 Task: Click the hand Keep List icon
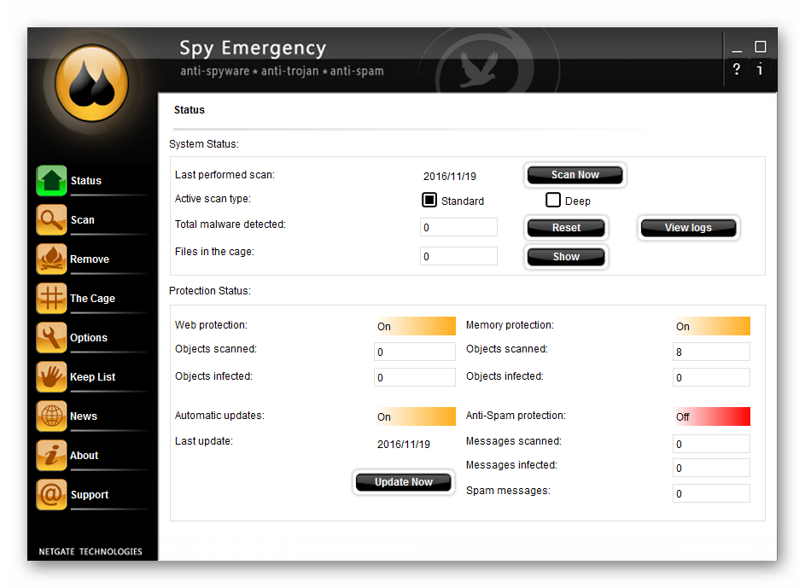51,376
